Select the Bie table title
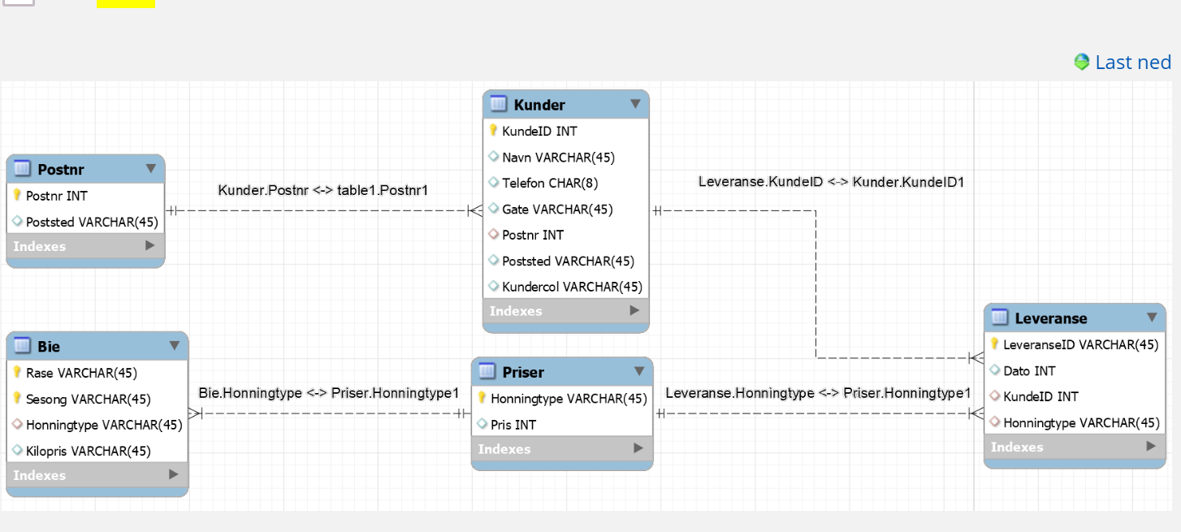1181x532 pixels. (49, 347)
